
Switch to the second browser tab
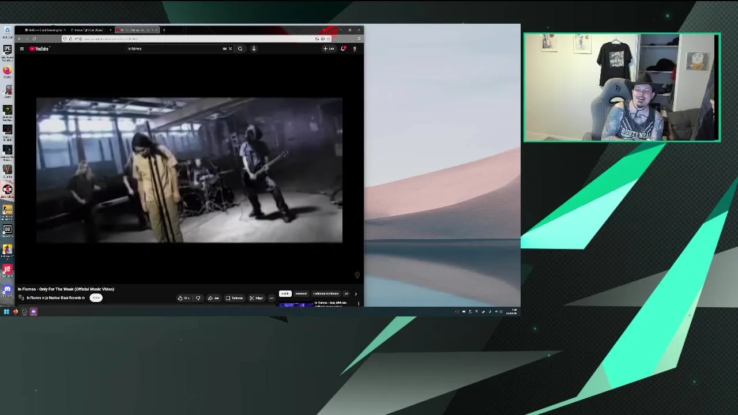click(89, 30)
